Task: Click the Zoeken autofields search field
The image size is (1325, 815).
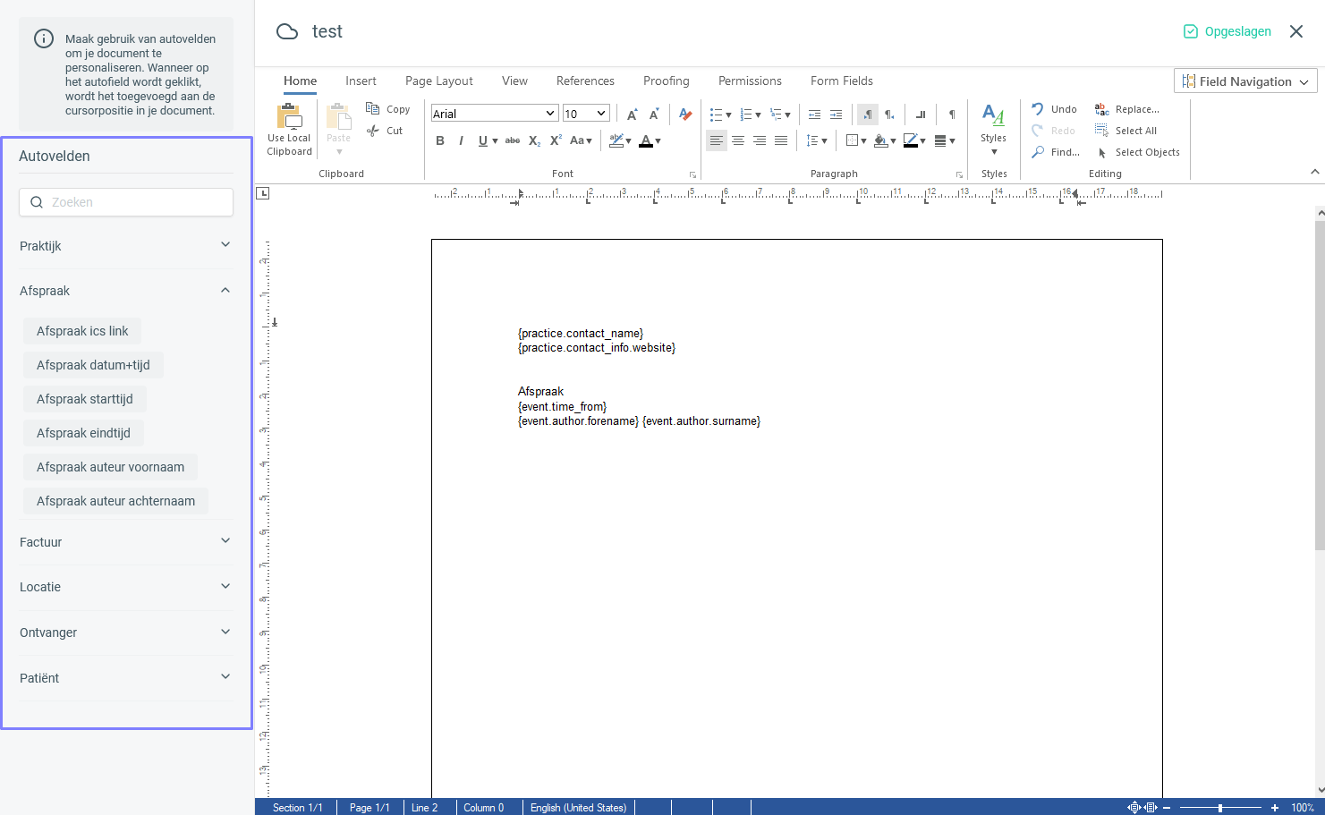Action: click(x=126, y=202)
